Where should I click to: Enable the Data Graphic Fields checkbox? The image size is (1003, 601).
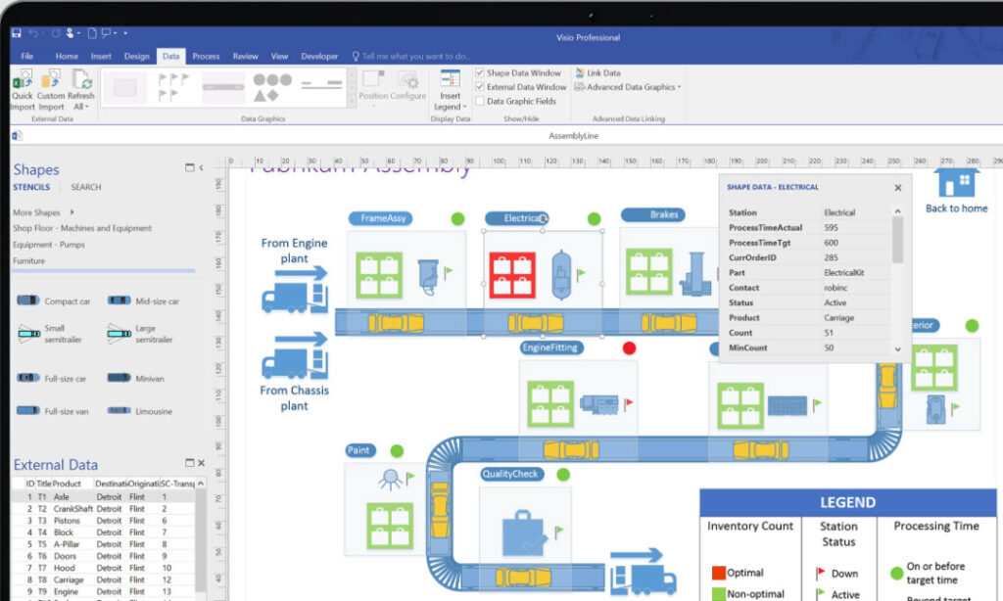479,101
